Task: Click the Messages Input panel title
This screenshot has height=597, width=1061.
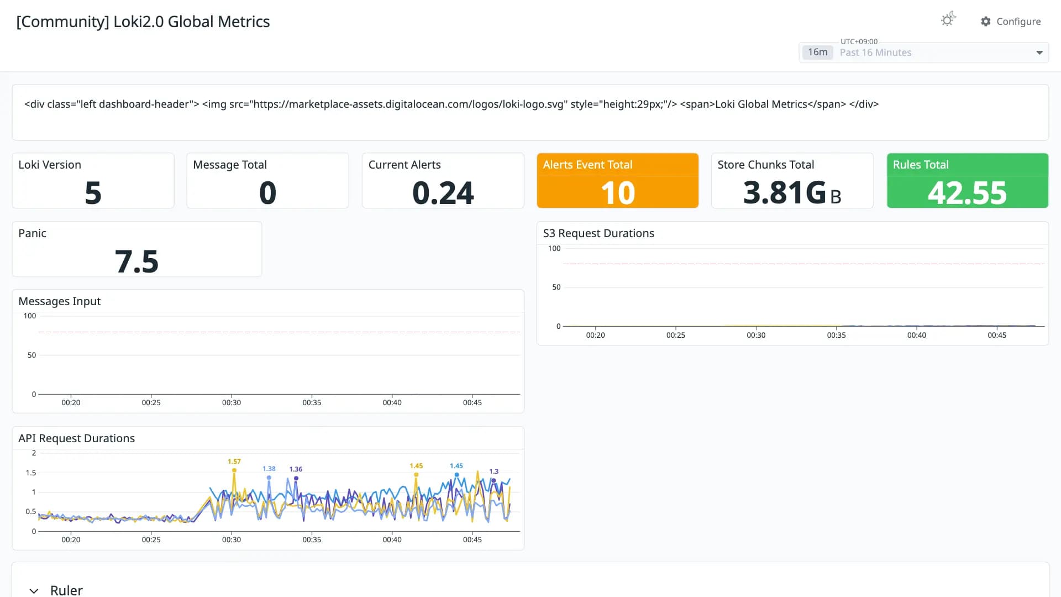Action: coord(60,301)
